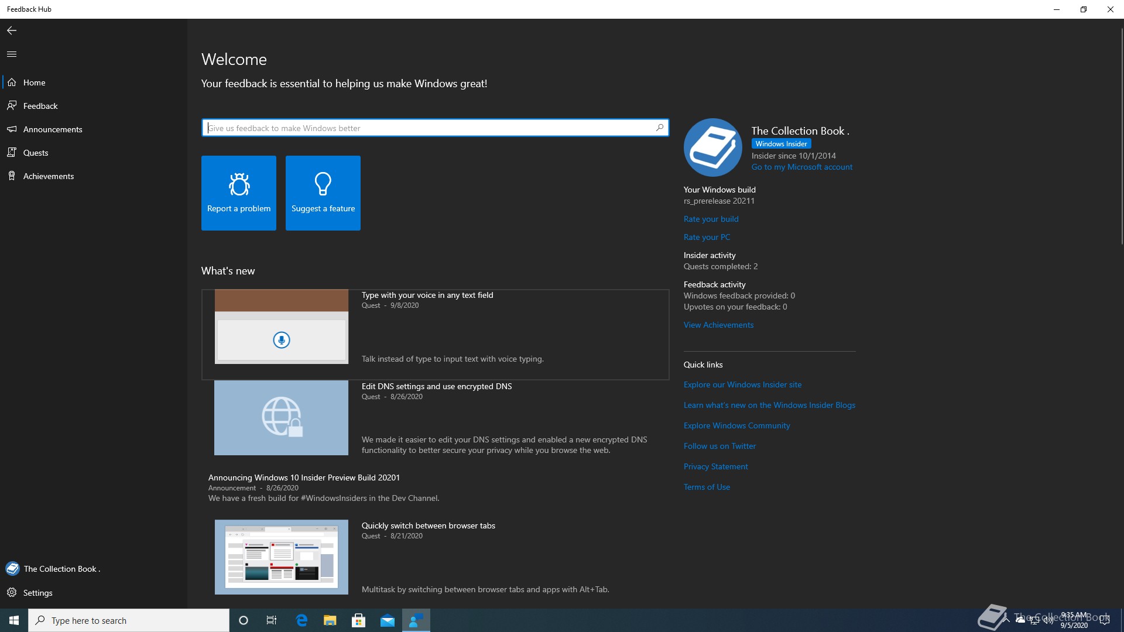Open voice typing quest thumbnail
Viewport: 1124px width, 632px height.
(281, 327)
